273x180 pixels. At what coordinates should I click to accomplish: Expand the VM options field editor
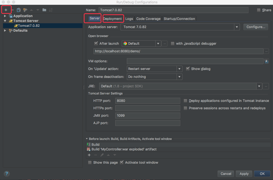pyautogui.click(x=266, y=61)
